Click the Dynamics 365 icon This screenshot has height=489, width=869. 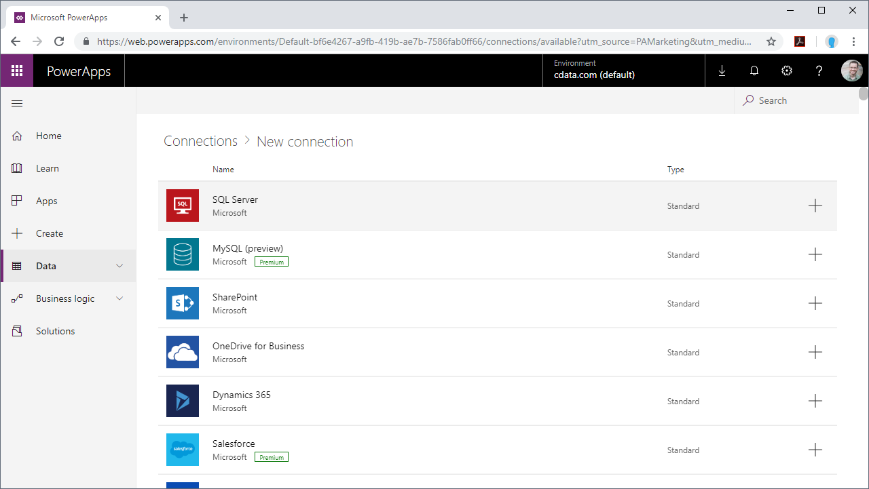coord(183,401)
